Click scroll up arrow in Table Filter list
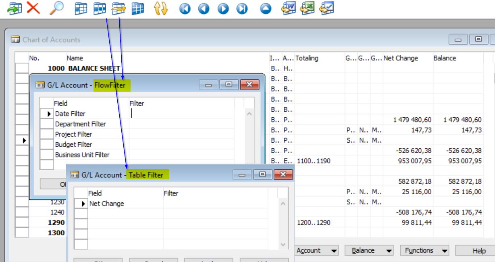Viewport: 495px width, 262px height. click(x=283, y=204)
